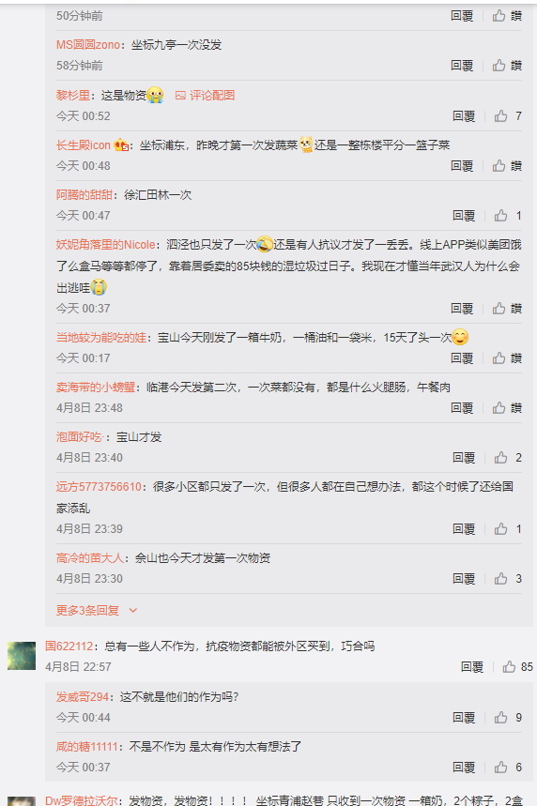Reply to 卖海带的小螃蟹's comment
Screen dimensions: 537x806
[462, 408]
